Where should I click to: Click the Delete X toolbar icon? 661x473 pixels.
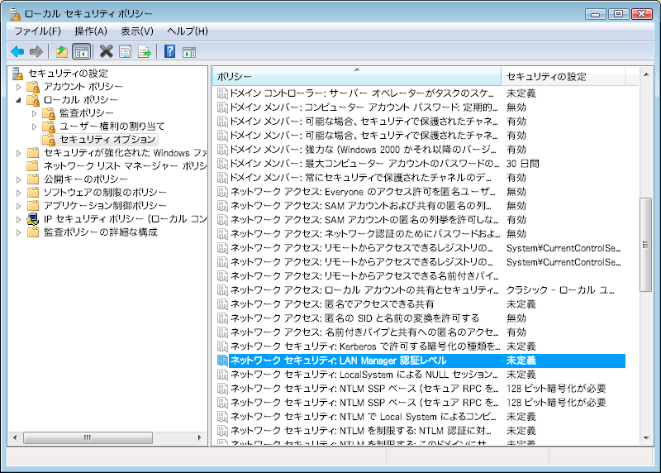(x=107, y=51)
